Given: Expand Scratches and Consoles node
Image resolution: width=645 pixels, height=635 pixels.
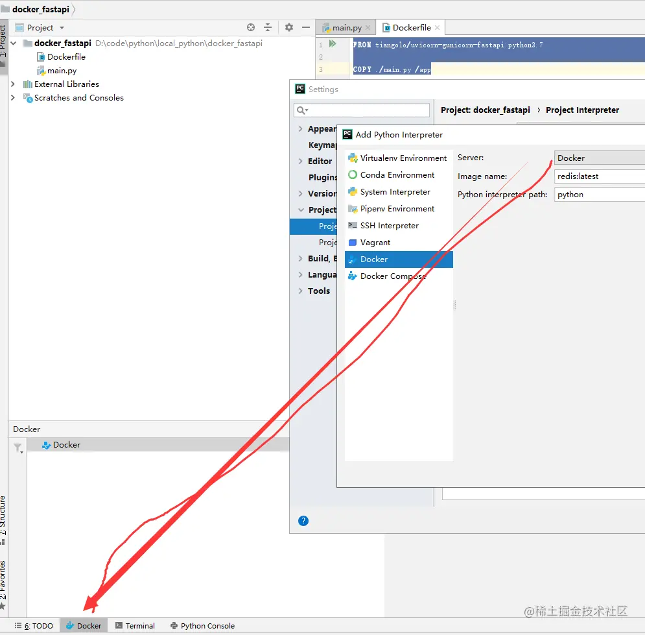Looking at the screenshot, I should tap(13, 97).
